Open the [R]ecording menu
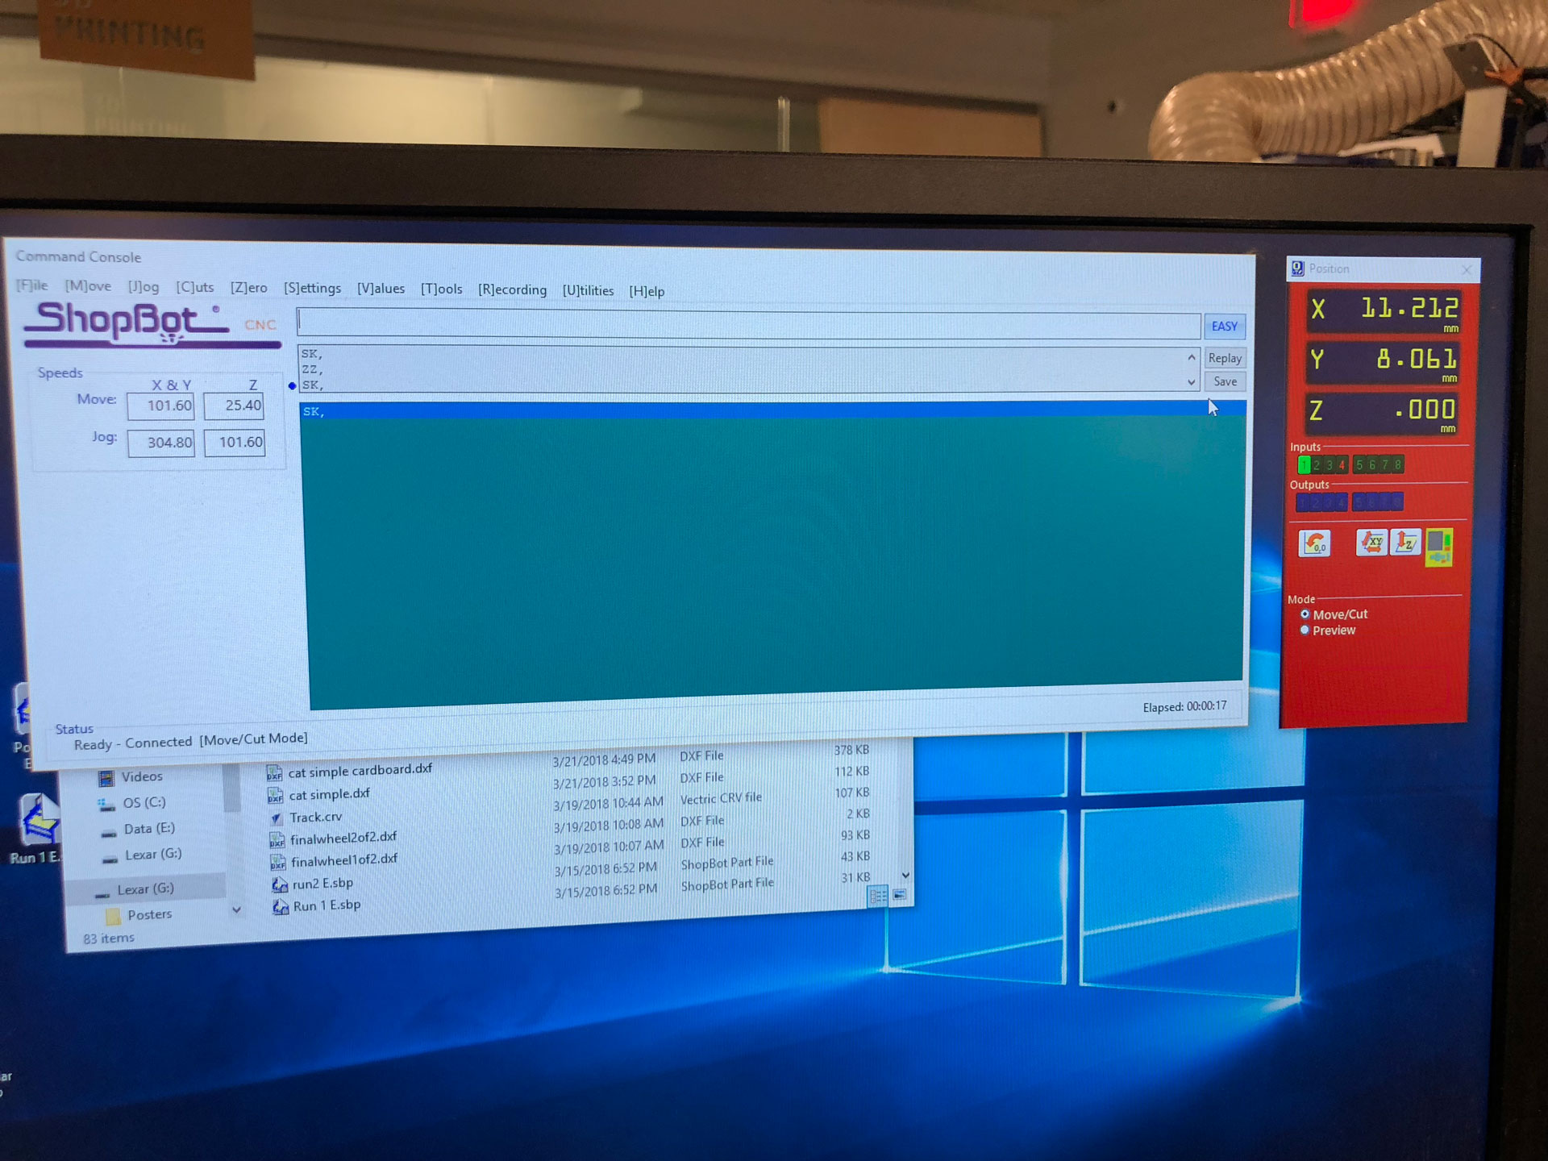This screenshot has height=1161, width=1548. (x=512, y=290)
